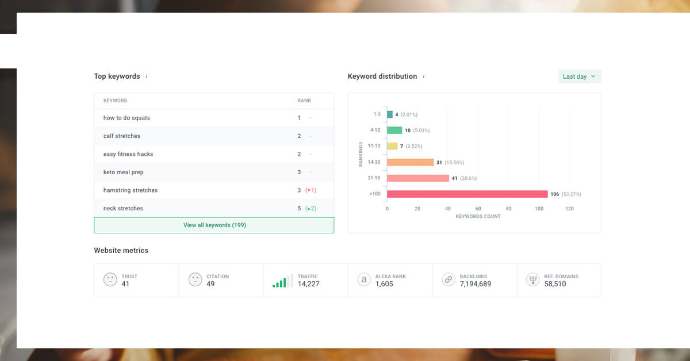Image resolution: width=690 pixels, height=361 pixels.
Task: Click View all keywords (199) button
Action: pos(214,225)
